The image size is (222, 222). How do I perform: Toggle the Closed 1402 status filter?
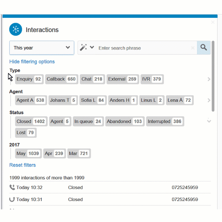31,121
